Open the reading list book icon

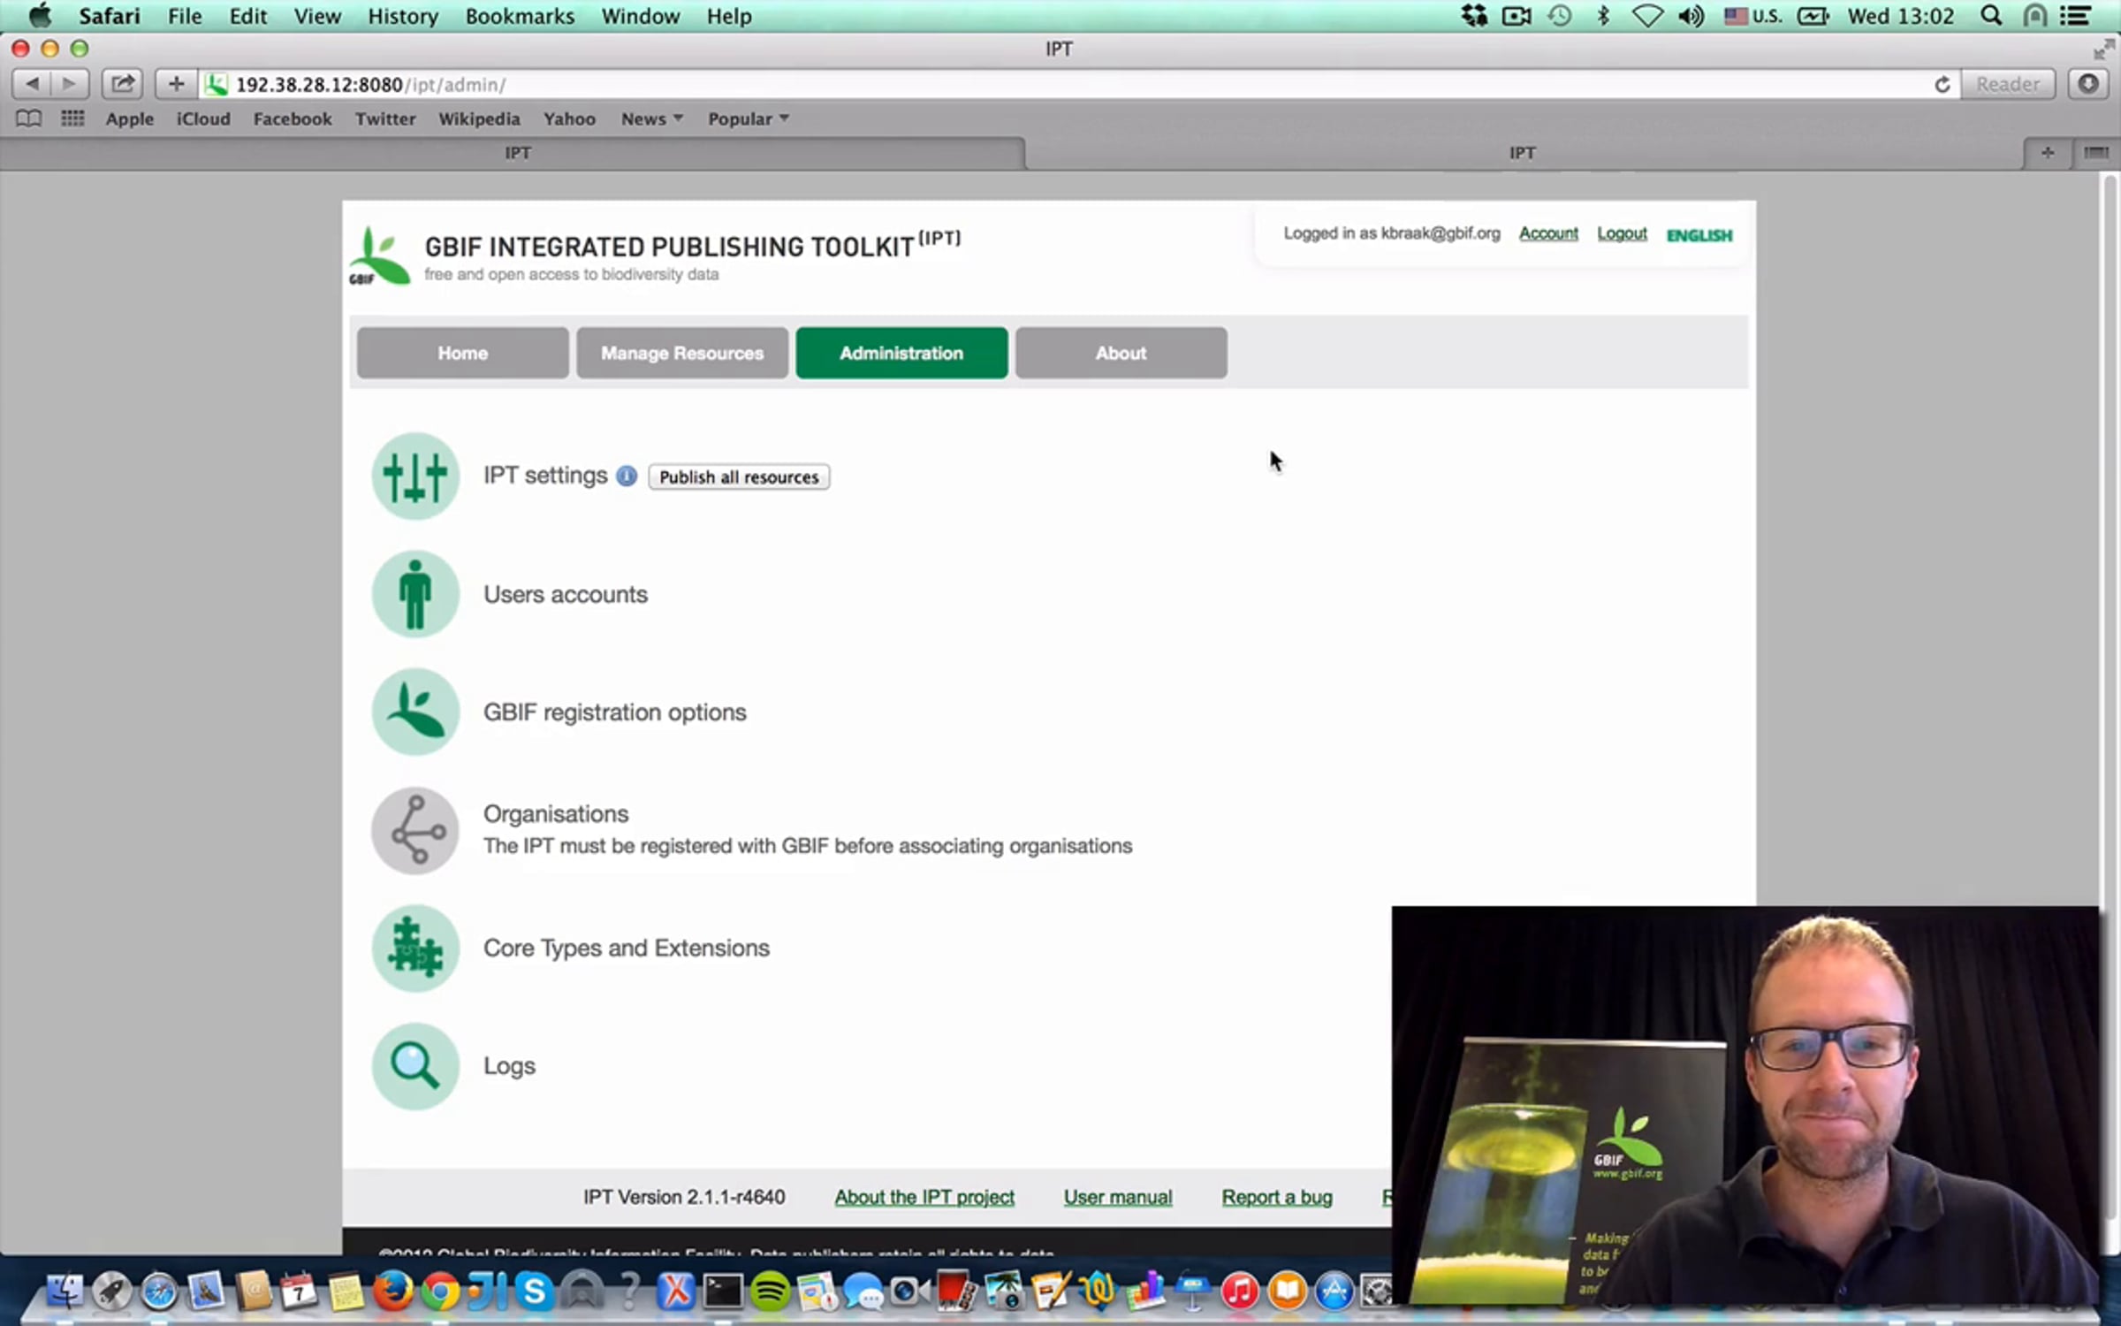coord(28,118)
